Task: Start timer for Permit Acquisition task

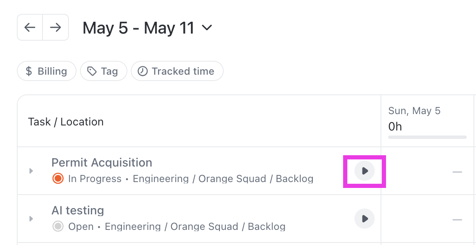Action: pos(365,171)
